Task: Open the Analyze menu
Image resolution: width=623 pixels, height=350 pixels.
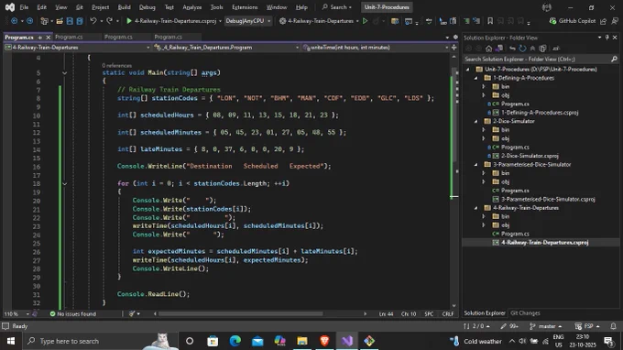Action: tap(191, 7)
